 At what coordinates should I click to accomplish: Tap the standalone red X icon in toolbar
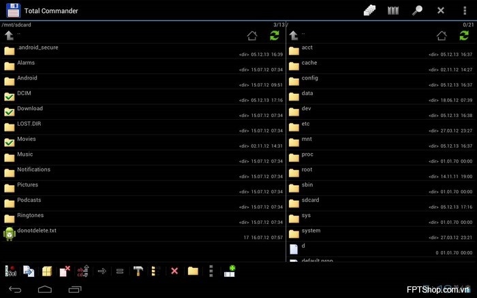tap(174, 271)
